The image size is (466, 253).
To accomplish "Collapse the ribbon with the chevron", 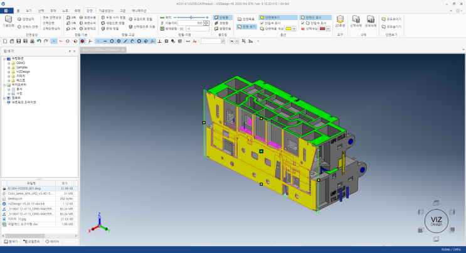I will (x=451, y=11).
